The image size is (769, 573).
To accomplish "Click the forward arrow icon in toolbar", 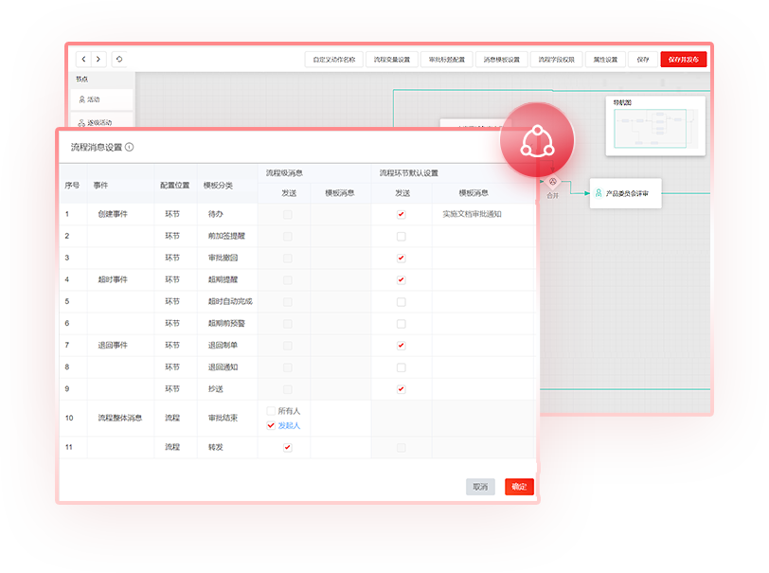I will (x=98, y=59).
